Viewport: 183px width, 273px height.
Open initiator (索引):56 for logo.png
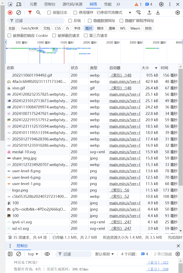[120, 190]
